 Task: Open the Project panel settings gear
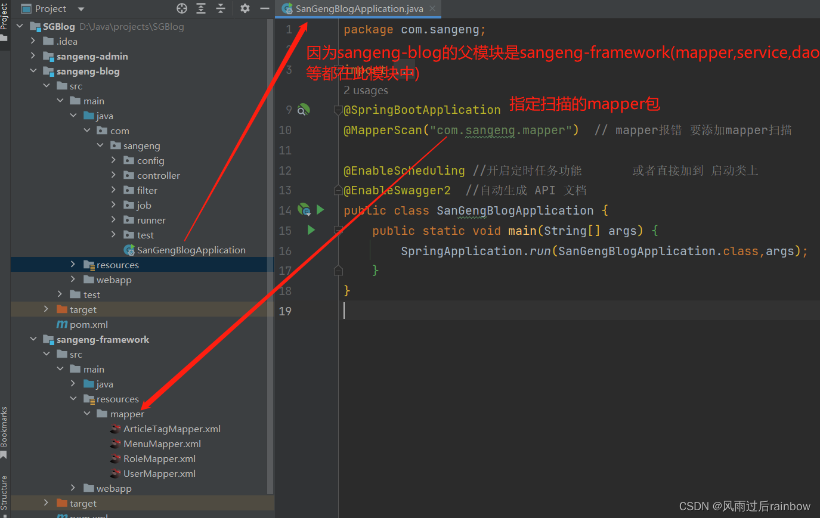click(245, 8)
